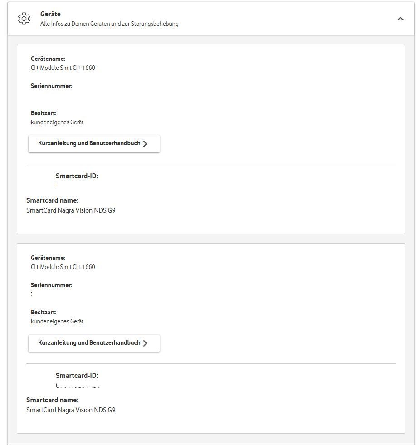The width and height of the screenshot is (416, 445).
Task: Click the second device's name CI+ Module Smit
Action: [63, 267]
